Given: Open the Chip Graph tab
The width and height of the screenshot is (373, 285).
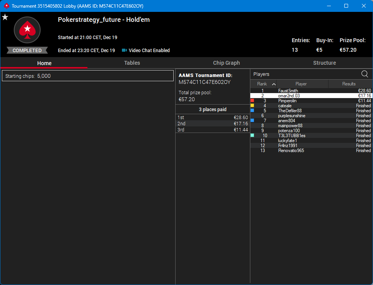Looking at the screenshot, I should tap(226, 63).
